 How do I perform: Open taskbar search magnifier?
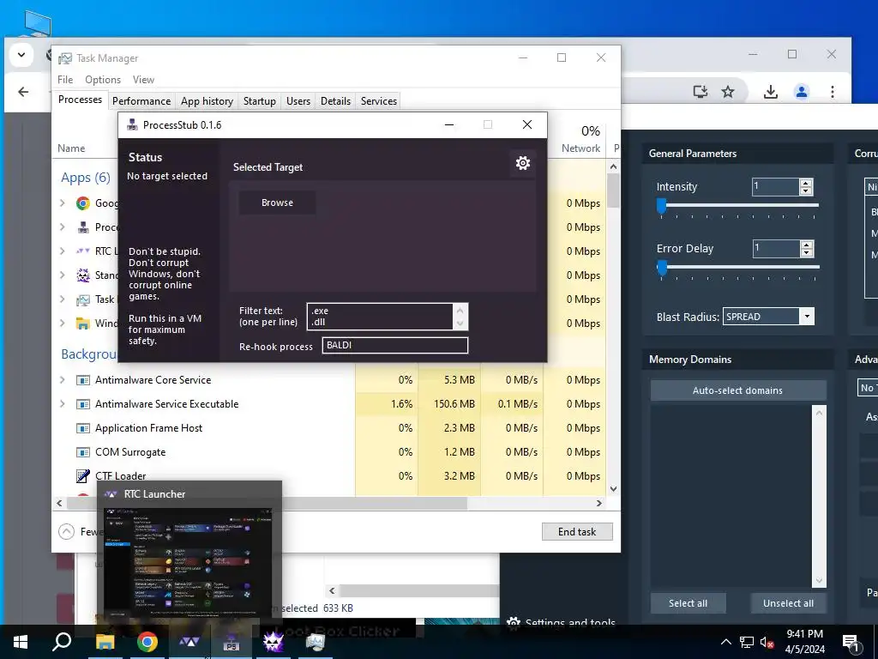pyautogui.click(x=62, y=642)
